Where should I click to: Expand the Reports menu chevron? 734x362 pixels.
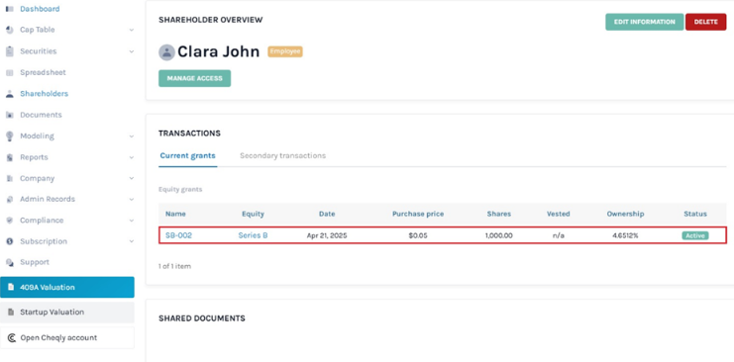(132, 157)
